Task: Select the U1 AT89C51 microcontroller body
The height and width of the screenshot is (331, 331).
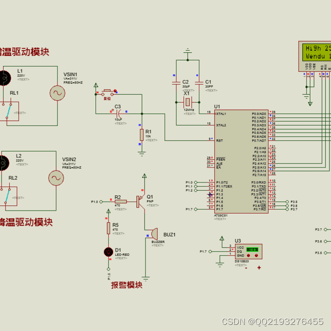Action: tap(241, 161)
